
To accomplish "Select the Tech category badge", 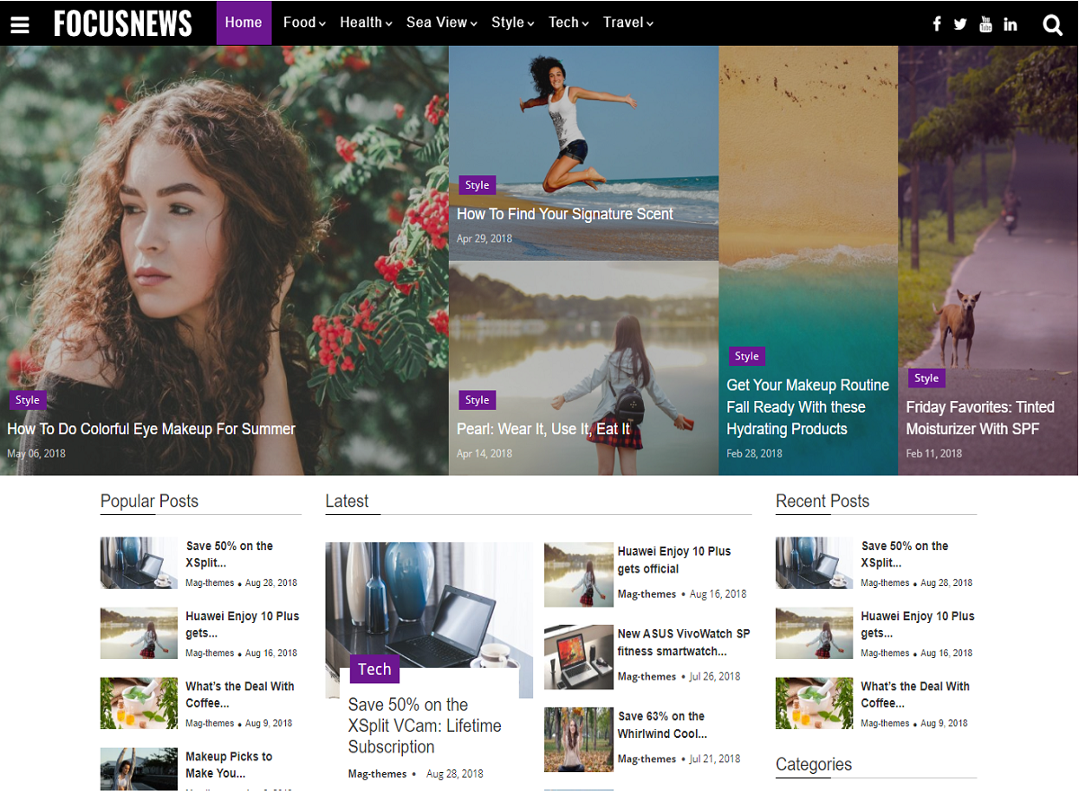I will (374, 669).
